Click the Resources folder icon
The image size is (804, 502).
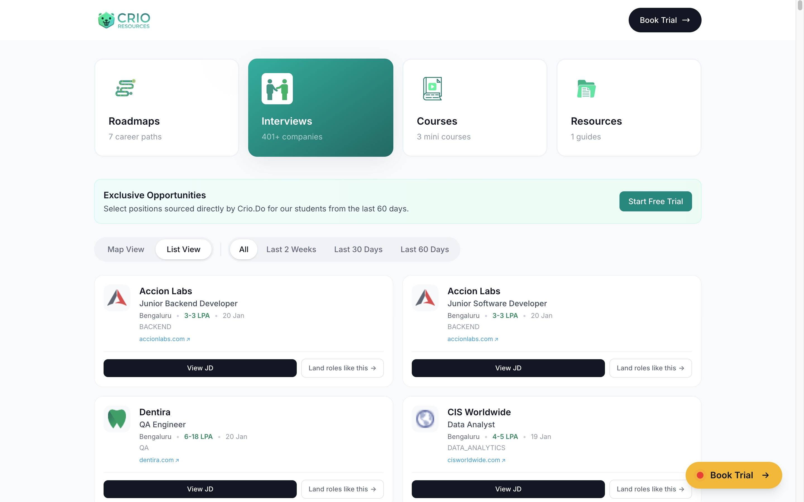pyautogui.click(x=586, y=89)
